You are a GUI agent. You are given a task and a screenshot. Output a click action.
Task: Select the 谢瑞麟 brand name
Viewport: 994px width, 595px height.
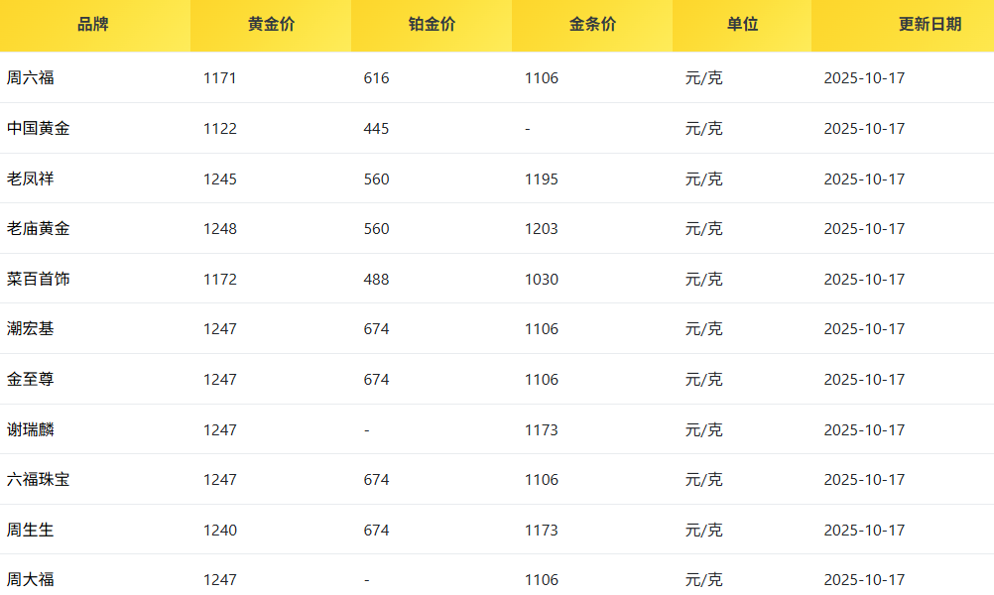point(31,430)
